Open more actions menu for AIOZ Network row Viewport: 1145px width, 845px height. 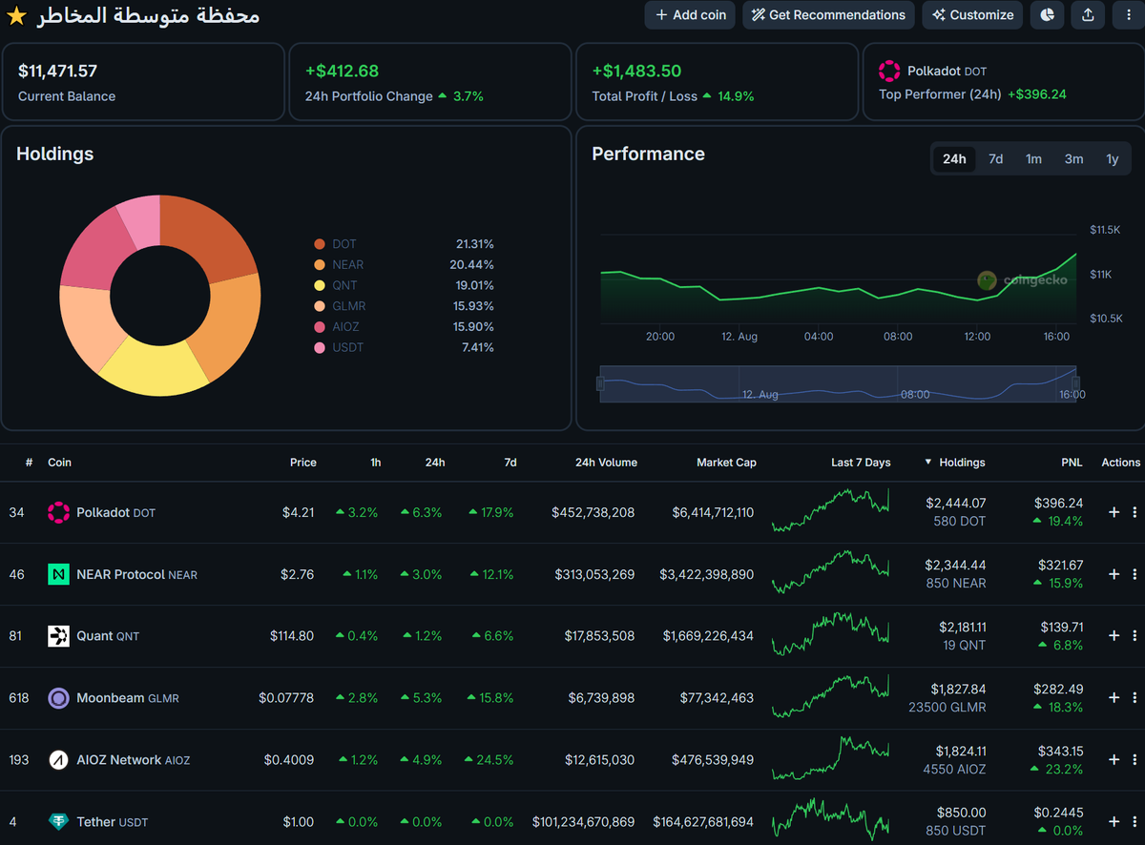(1135, 760)
